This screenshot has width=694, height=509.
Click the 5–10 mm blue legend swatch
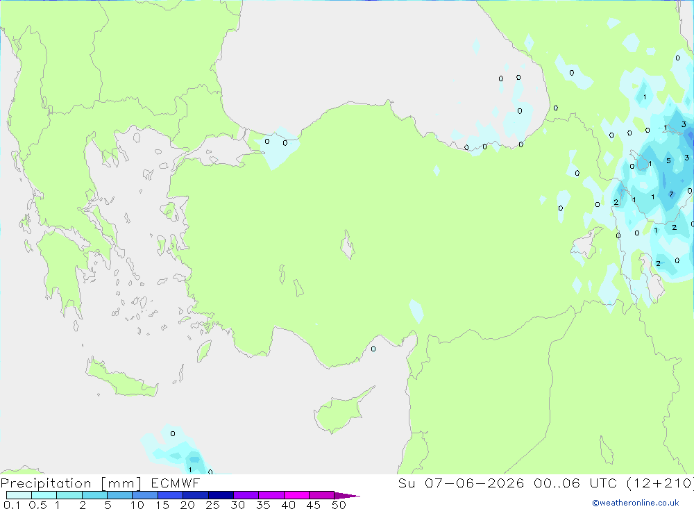[120, 495]
